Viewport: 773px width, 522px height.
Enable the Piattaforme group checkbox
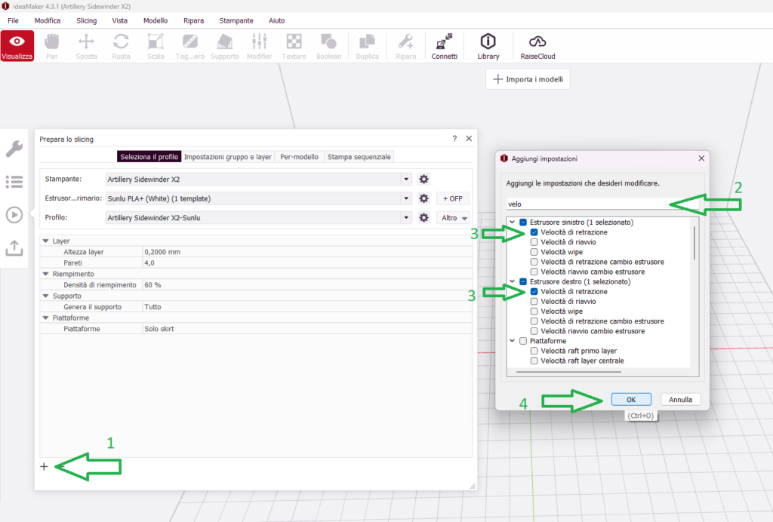click(523, 341)
